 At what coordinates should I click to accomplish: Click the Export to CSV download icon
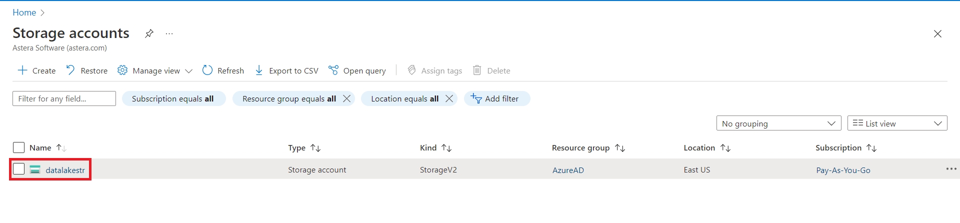pyautogui.click(x=259, y=70)
